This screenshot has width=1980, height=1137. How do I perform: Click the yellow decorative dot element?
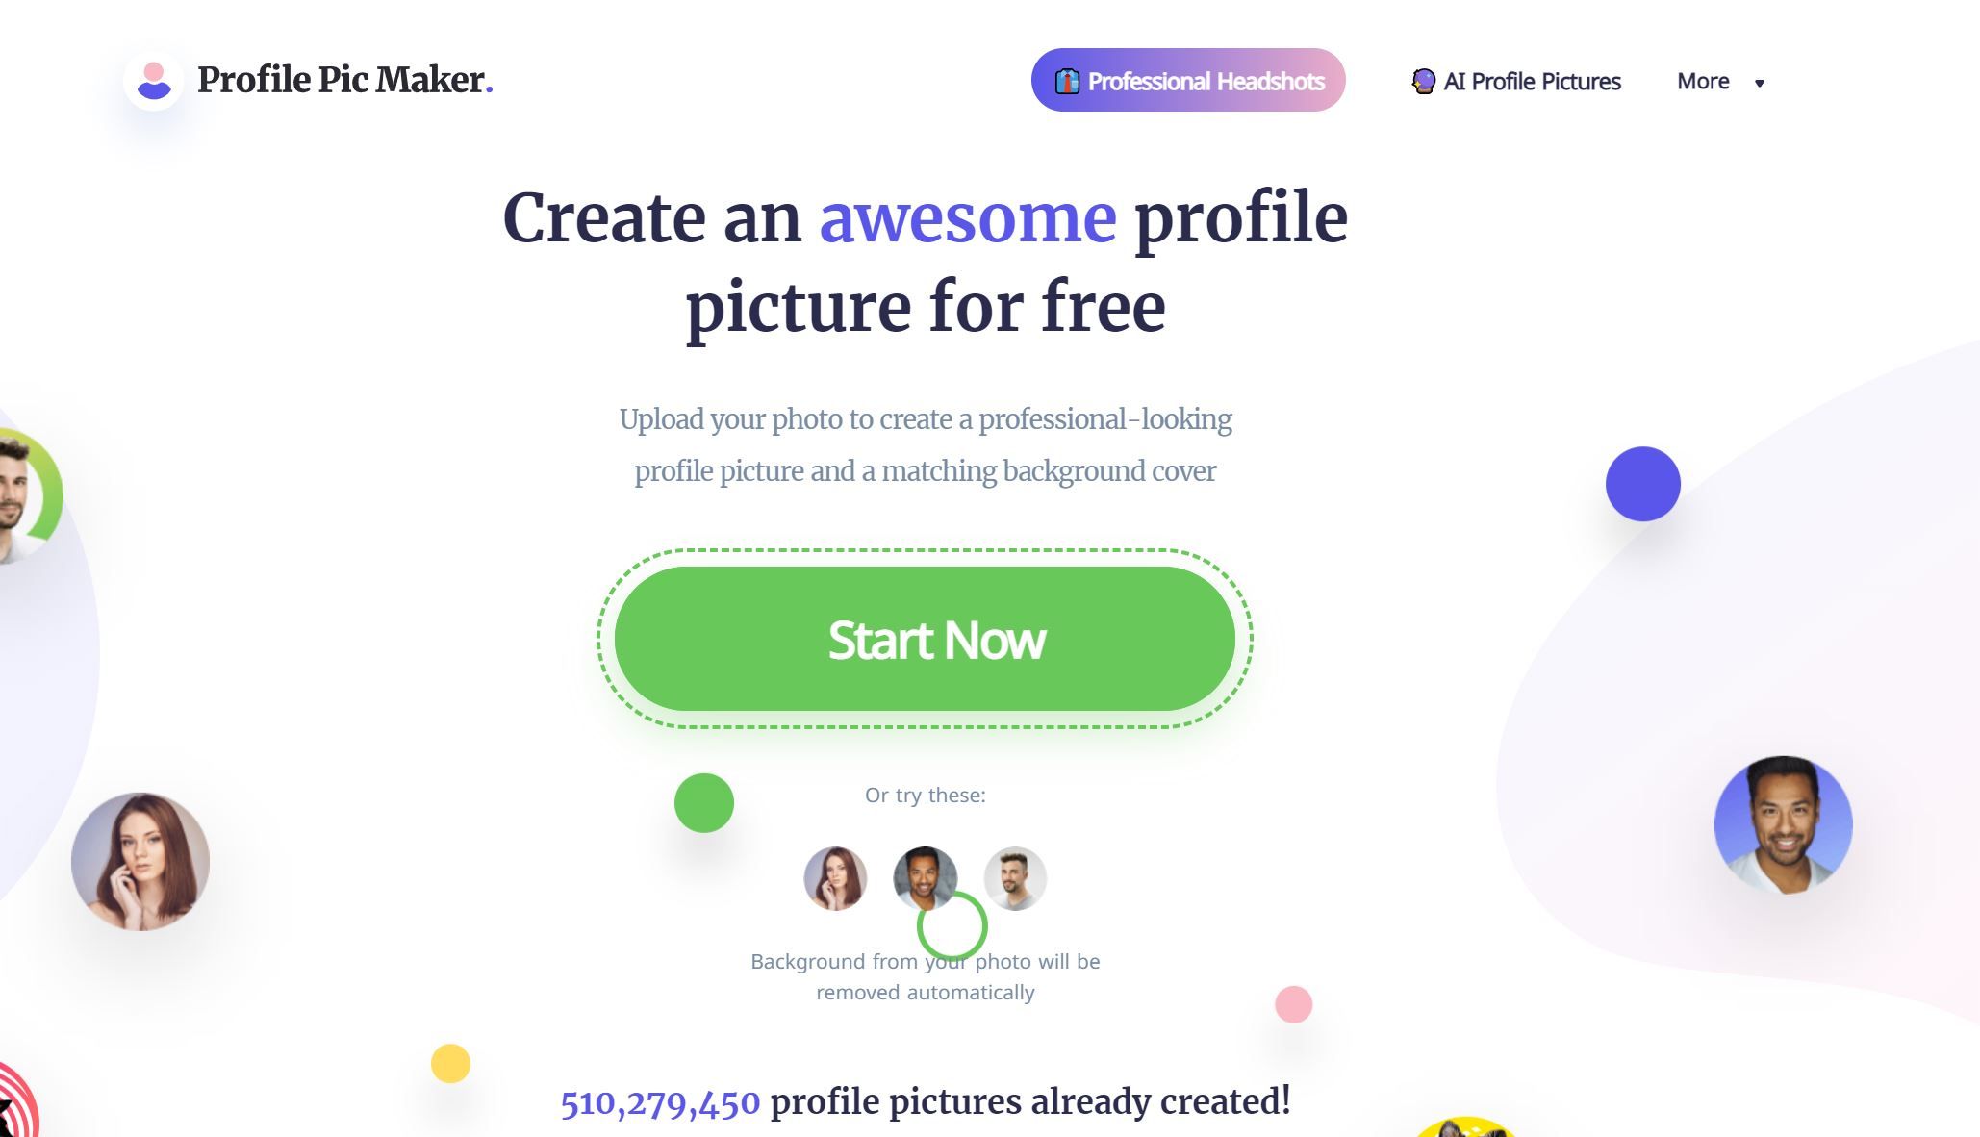coord(450,1062)
